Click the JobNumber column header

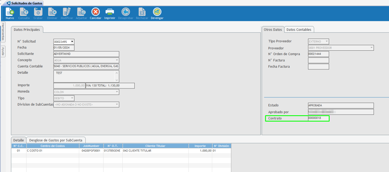91,146
